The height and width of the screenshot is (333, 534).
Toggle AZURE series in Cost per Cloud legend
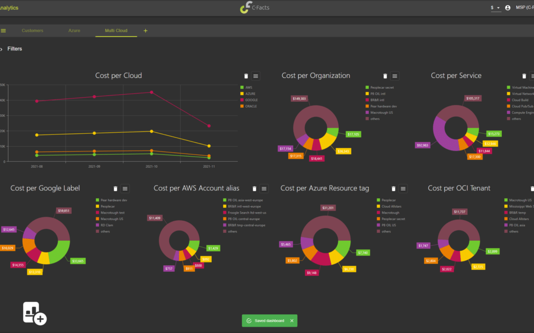tap(248, 94)
